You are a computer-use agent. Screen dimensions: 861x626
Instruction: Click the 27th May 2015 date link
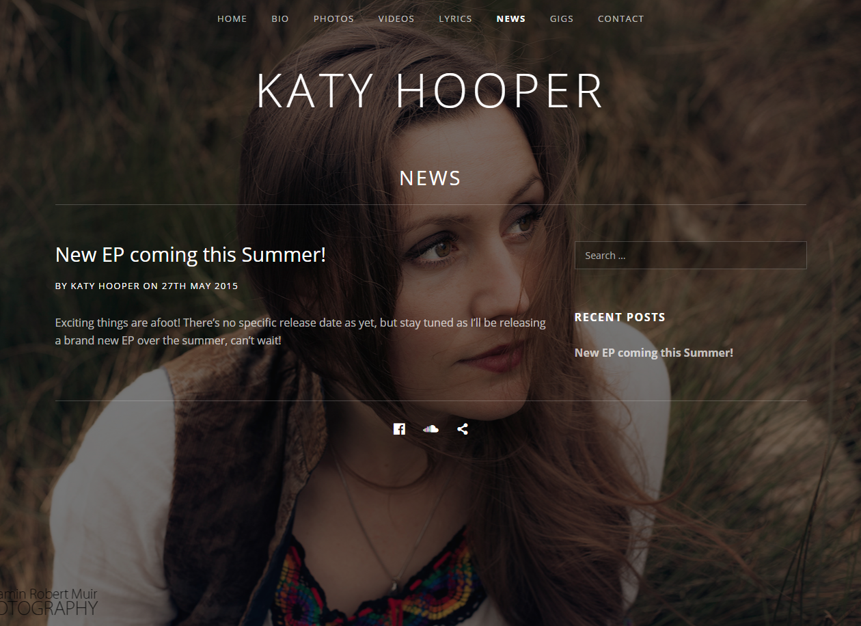pyautogui.click(x=200, y=286)
